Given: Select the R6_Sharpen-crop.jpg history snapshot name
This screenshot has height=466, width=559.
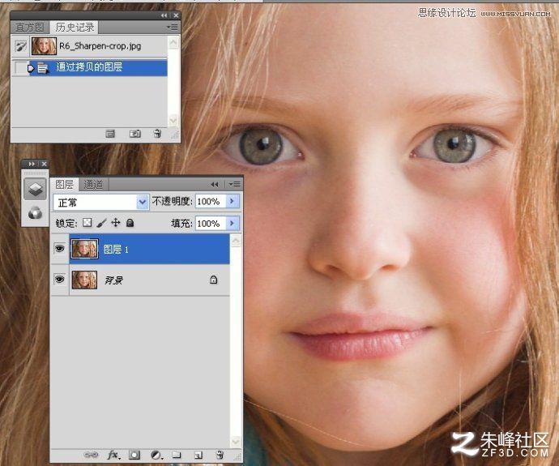Looking at the screenshot, I should coord(100,46).
